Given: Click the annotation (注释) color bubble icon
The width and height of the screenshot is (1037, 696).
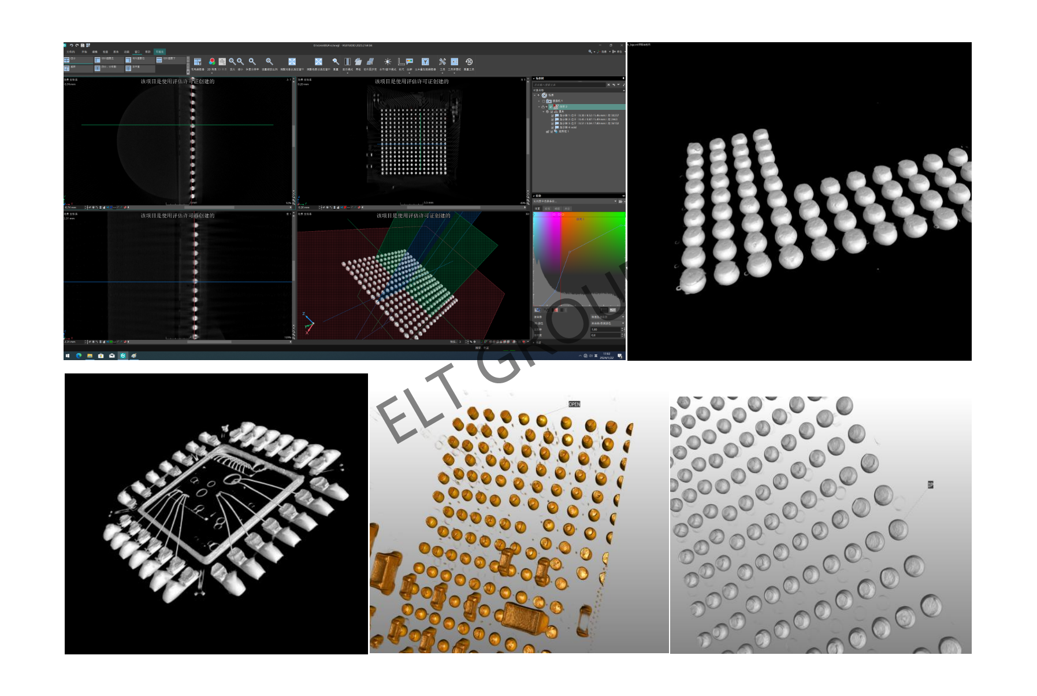Looking at the screenshot, I should [410, 61].
